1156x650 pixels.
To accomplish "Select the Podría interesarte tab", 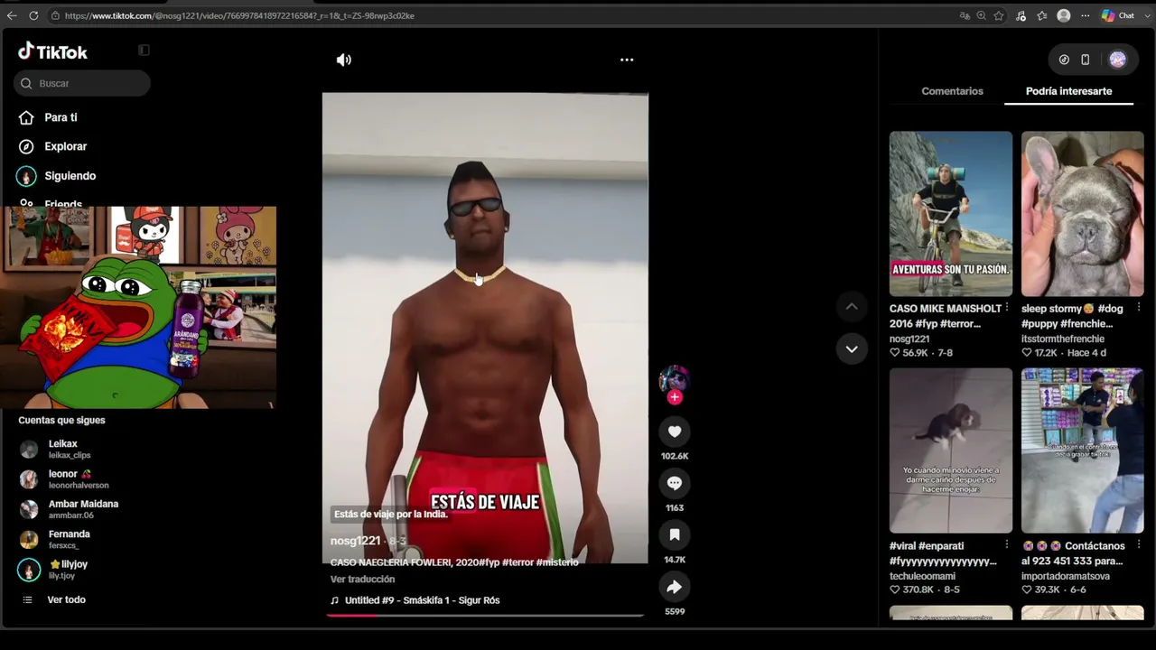I will [1068, 91].
